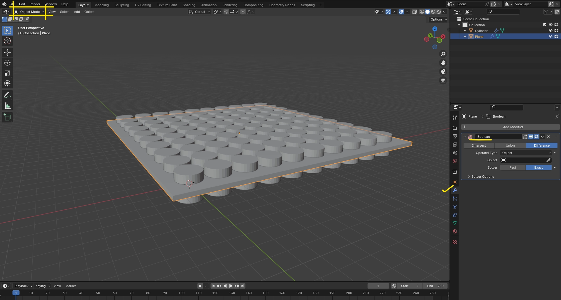Image resolution: width=561 pixels, height=300 pixels.
Task: Expand the Plane item in the outliner
Action: point(465,36)
